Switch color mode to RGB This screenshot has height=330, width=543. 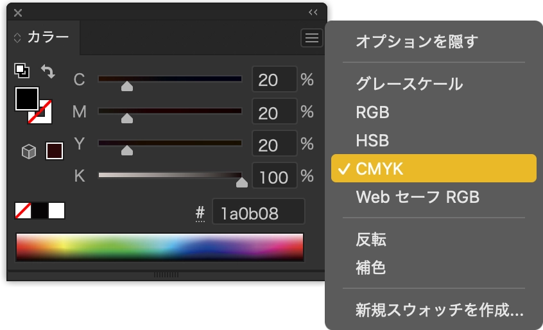(x=373, y=112)
